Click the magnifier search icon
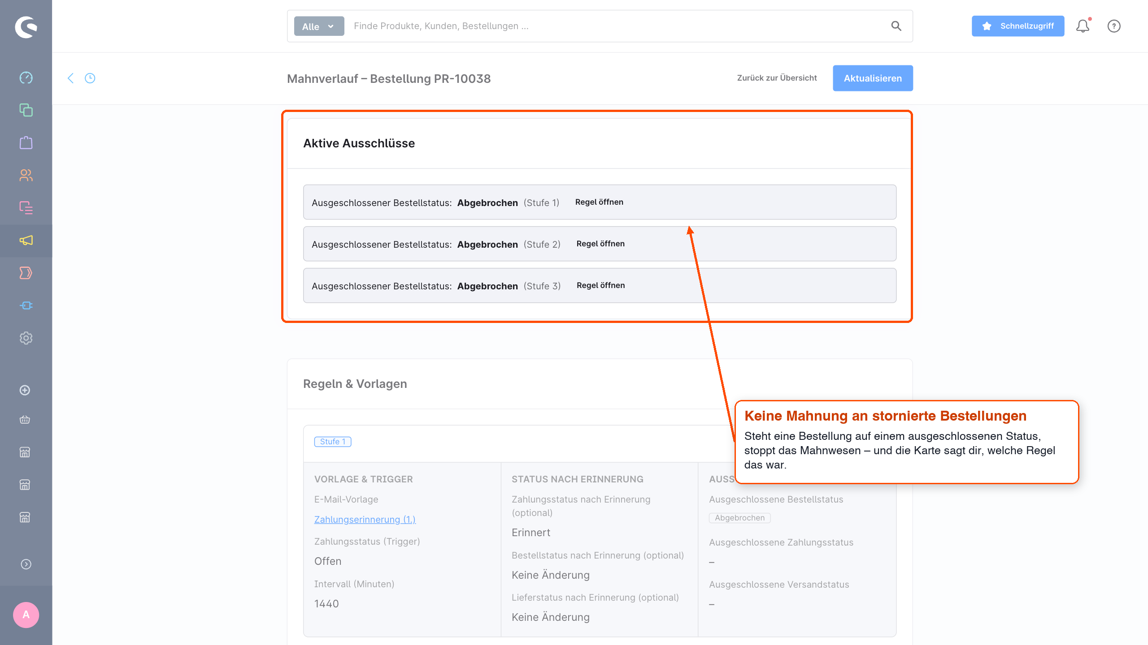This screenshot has width=1148, height=645. (x=896, y=26)
